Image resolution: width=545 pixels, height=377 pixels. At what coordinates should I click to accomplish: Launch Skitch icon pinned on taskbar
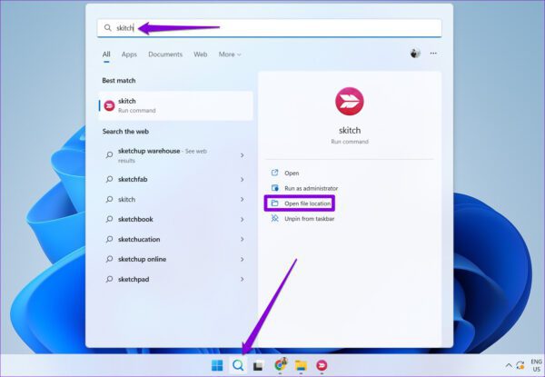(322, 365)
